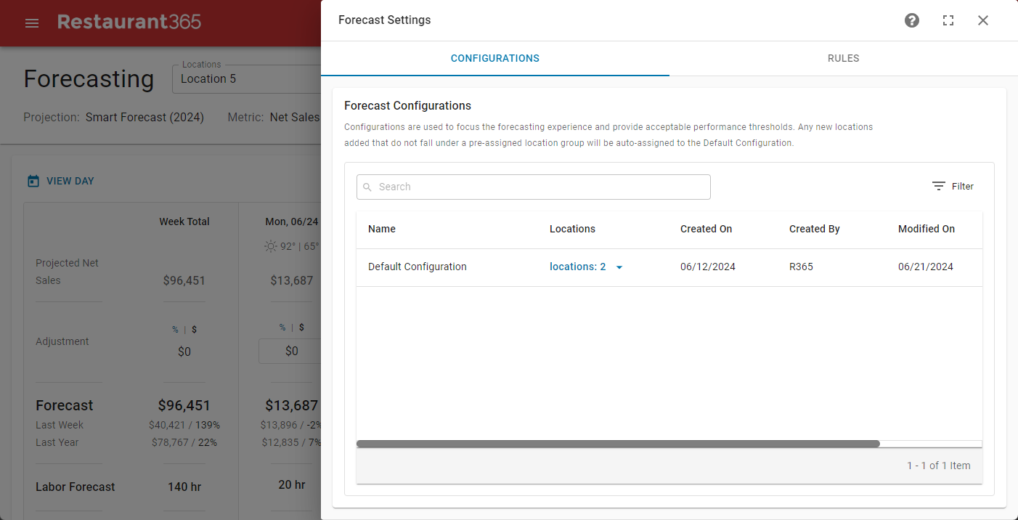Switch to the Rules tab
This screenshot has width=1018, height=520.
click(844, 58)
